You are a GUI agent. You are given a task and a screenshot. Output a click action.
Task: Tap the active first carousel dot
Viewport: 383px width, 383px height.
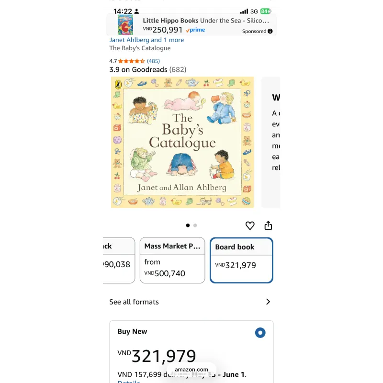pyautogui.click(x=188, y=225)
